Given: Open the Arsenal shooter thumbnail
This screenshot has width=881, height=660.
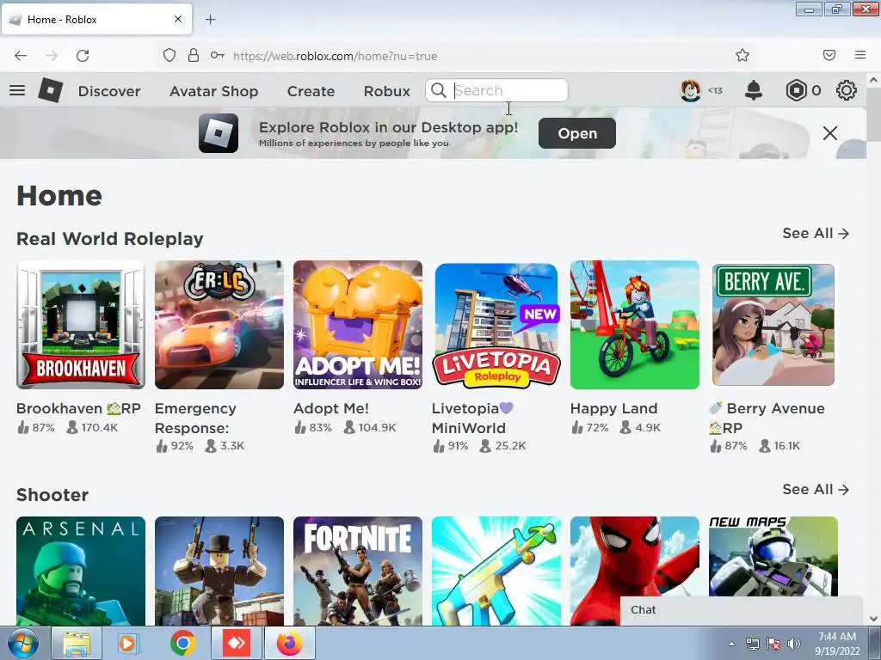Looking at the screenshot, I should [x=81, y=571].
